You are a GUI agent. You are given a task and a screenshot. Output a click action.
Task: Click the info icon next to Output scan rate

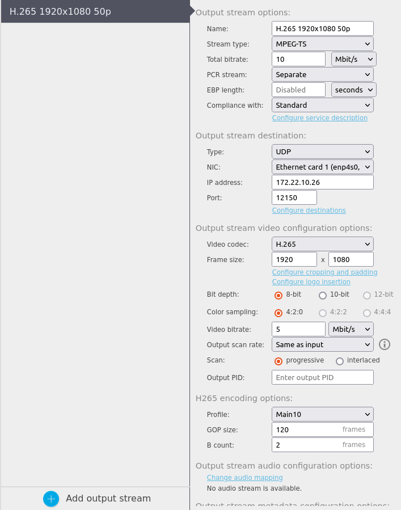click(385, 344)
